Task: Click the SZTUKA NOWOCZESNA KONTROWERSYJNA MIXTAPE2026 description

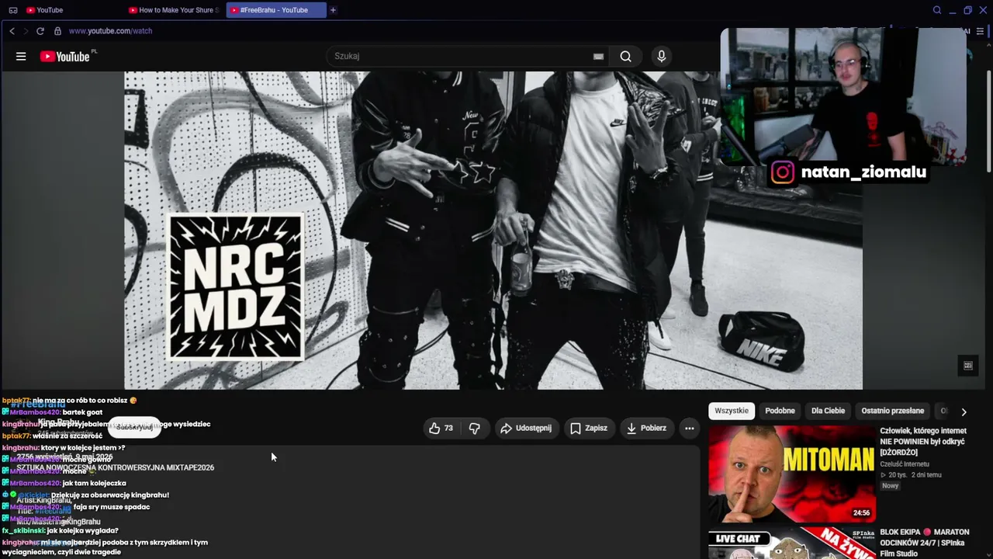Action: tap(116, 467)
